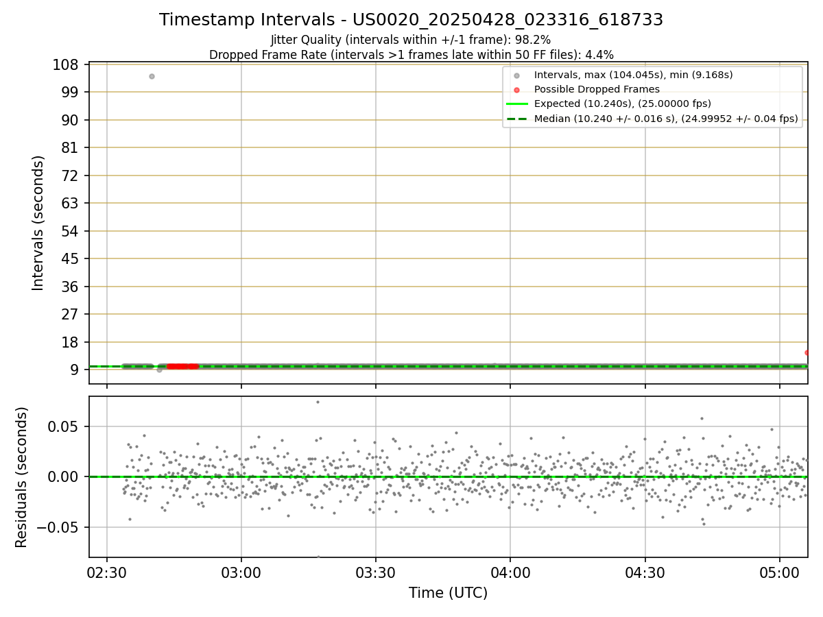This screenshot has height=617, width=823.
Task: Click the 'Intervals, max (104.045s), min (9.168s)' legend entry
Action: [633, 75]
